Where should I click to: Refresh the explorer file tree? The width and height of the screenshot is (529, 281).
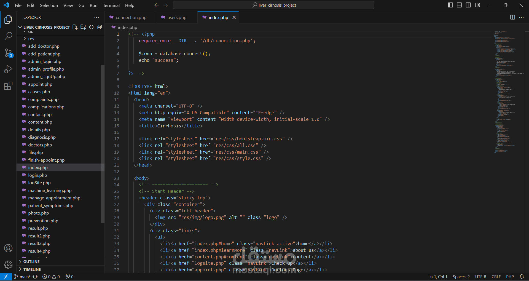pyautogui.click(x=91, y=27)
